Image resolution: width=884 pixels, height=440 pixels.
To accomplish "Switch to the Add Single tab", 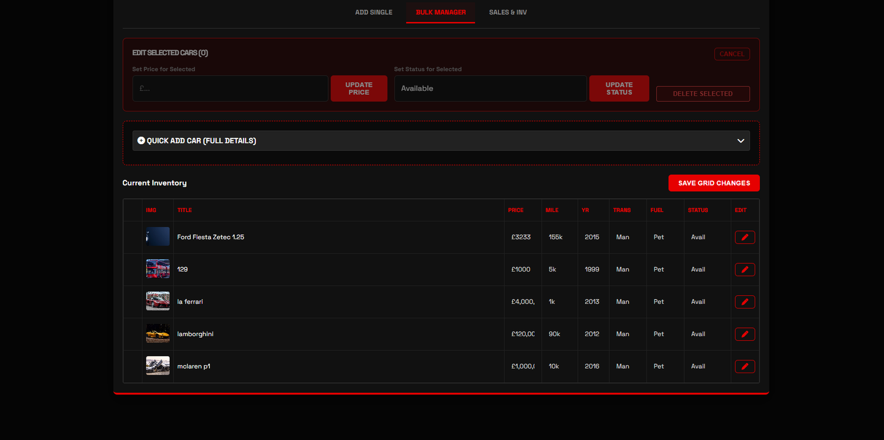I will 373,12.
